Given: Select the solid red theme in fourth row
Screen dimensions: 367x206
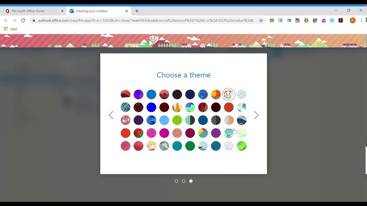Looking at the screenshot, I should point(125,133).
